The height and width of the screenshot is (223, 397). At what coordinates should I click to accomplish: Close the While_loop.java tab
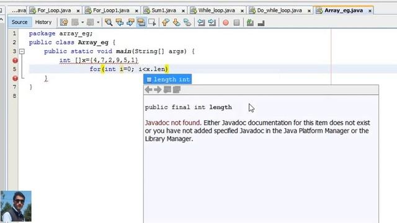point(242,11)
